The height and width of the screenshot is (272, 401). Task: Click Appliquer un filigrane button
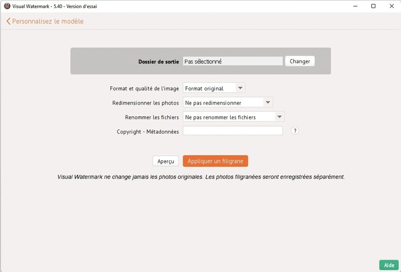pyautogui.click(x=216, y=161)
